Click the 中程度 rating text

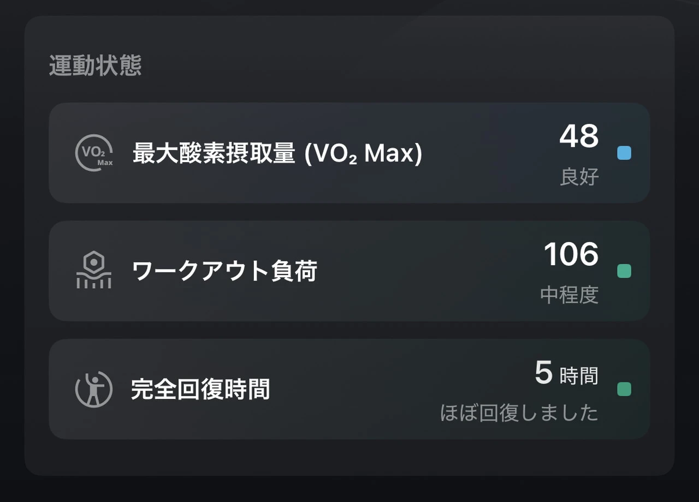point(570,295)
